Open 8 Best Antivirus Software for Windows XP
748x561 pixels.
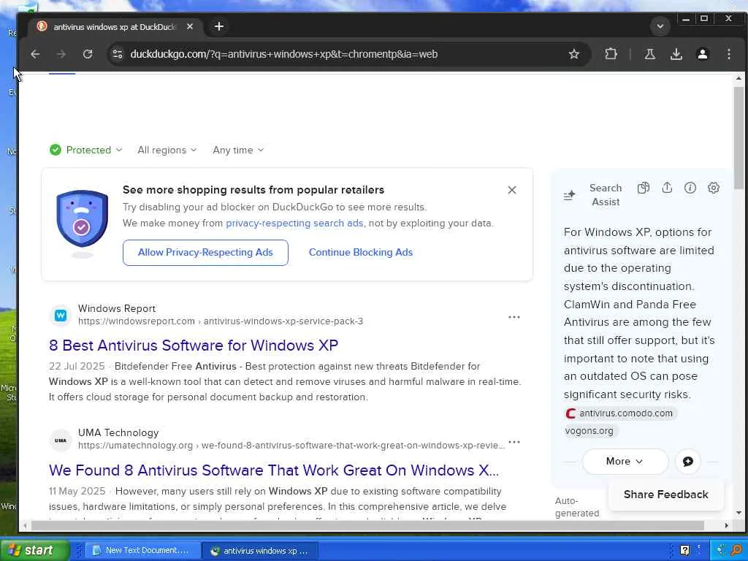point(193,346)
